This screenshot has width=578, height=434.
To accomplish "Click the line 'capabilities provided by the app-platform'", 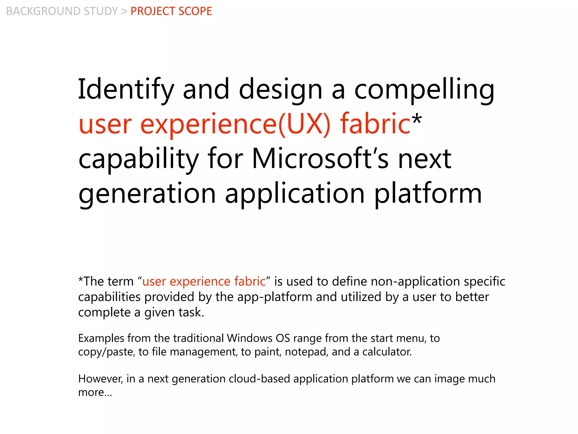I will (x=283, y=297).
